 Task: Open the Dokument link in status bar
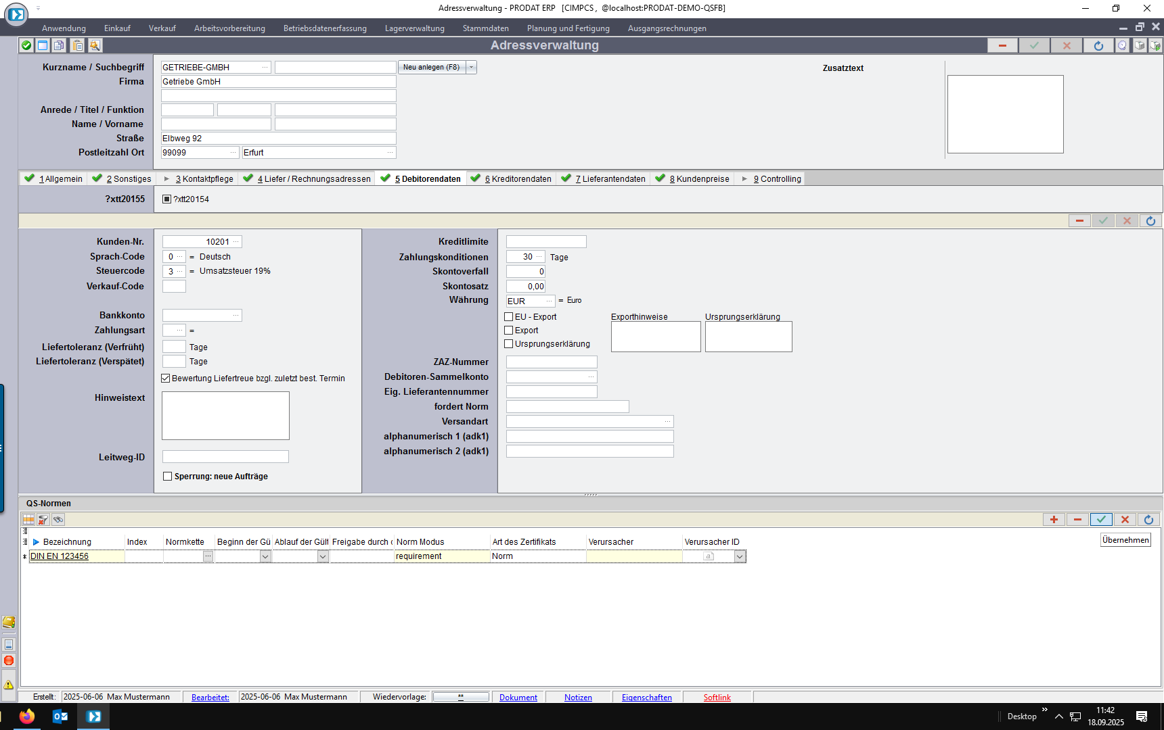518,698
